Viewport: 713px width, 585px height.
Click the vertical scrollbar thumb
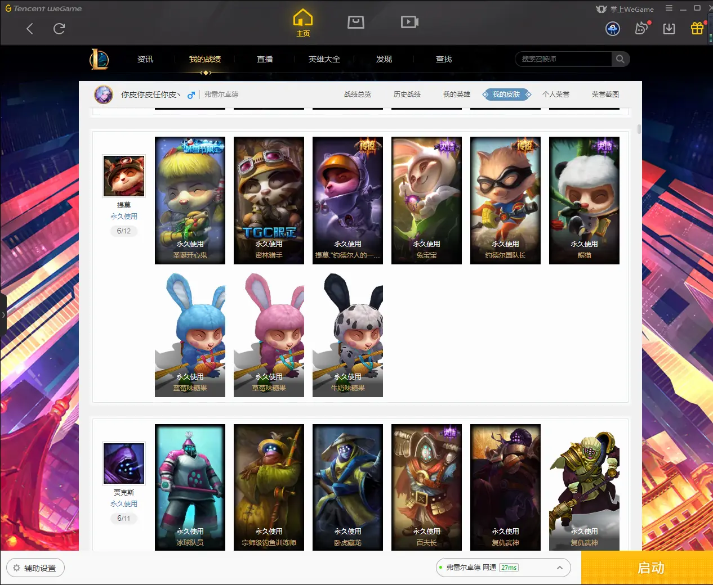pos(639,129)
